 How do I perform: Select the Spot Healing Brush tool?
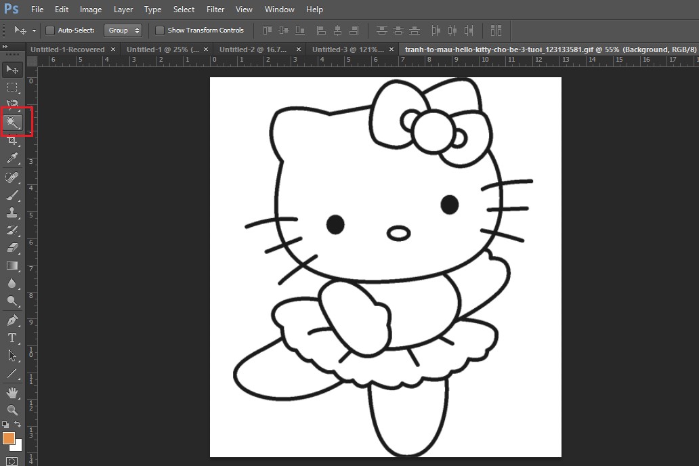pos(12,177)
